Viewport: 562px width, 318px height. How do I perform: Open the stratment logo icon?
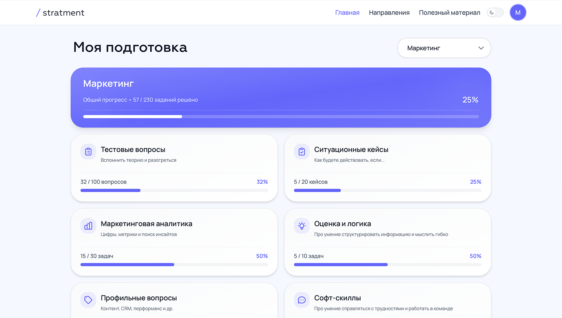(x=38, y=12)
